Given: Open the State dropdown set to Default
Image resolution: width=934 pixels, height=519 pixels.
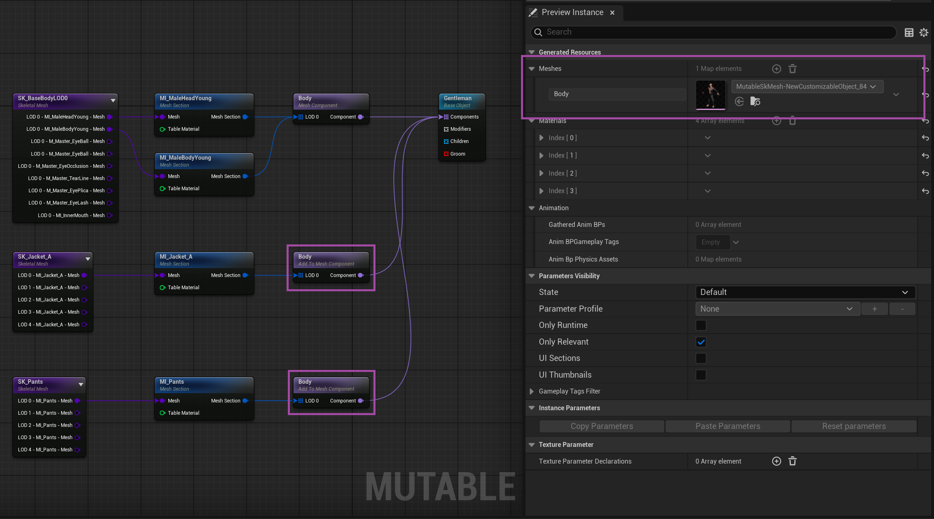Looking at the screenshot, I should (805, 292).
